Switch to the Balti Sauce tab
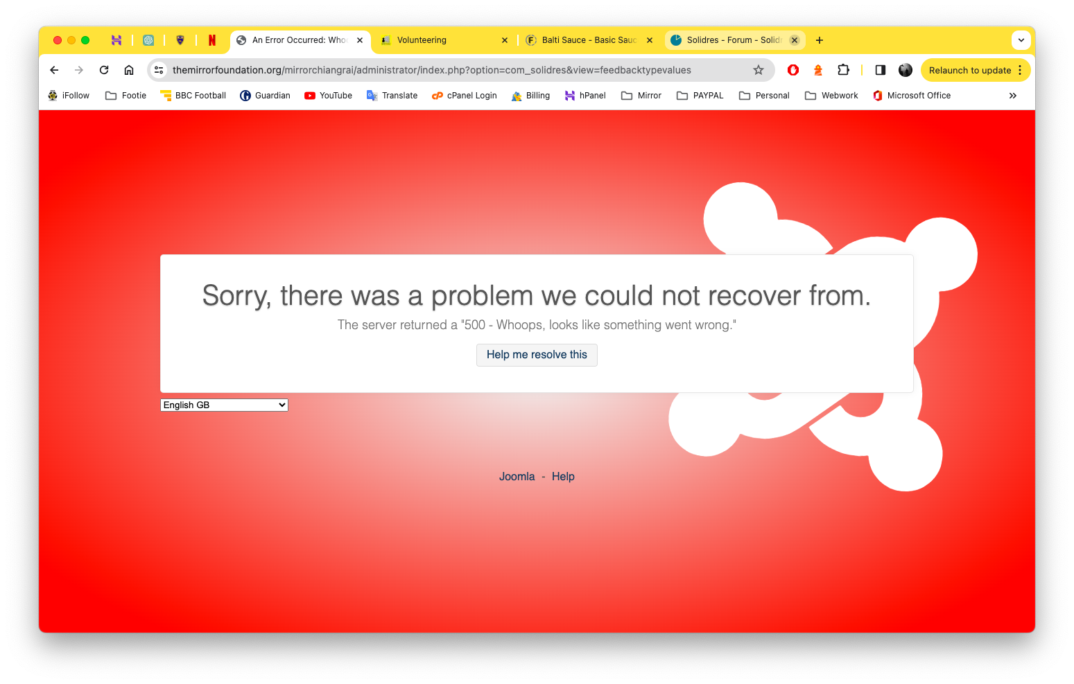 [x=589, y=40]
